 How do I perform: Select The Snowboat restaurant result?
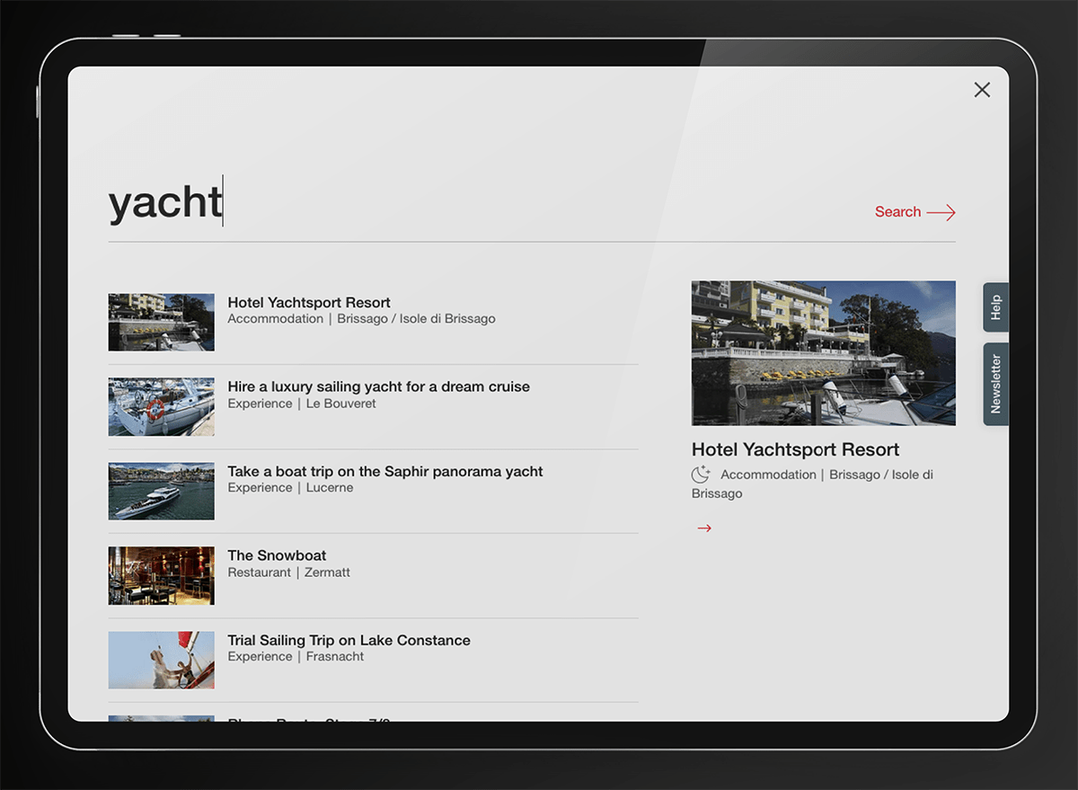pos(277,555)
